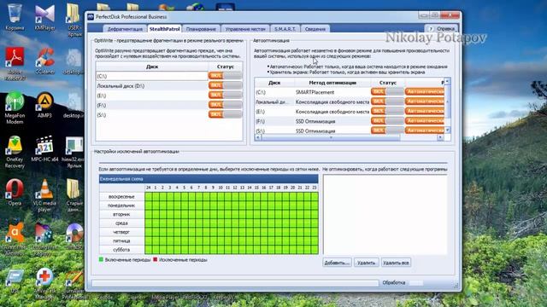Image resolution: width=547 pixels, height=307 pixels.
Task: Open the Планирование tab
Action: (201, 29)
